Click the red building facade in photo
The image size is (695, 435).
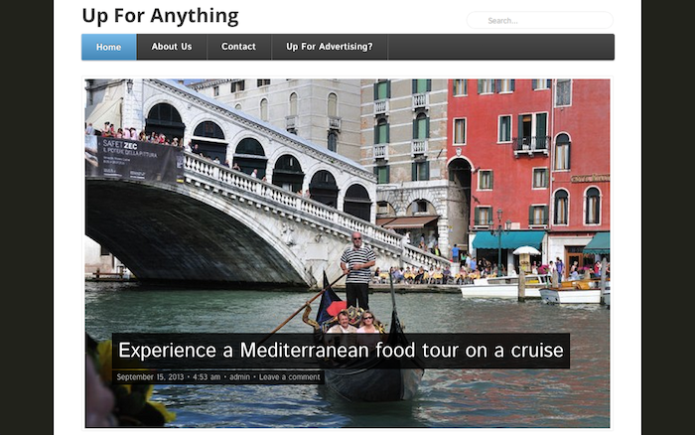(x=527, y=155)
